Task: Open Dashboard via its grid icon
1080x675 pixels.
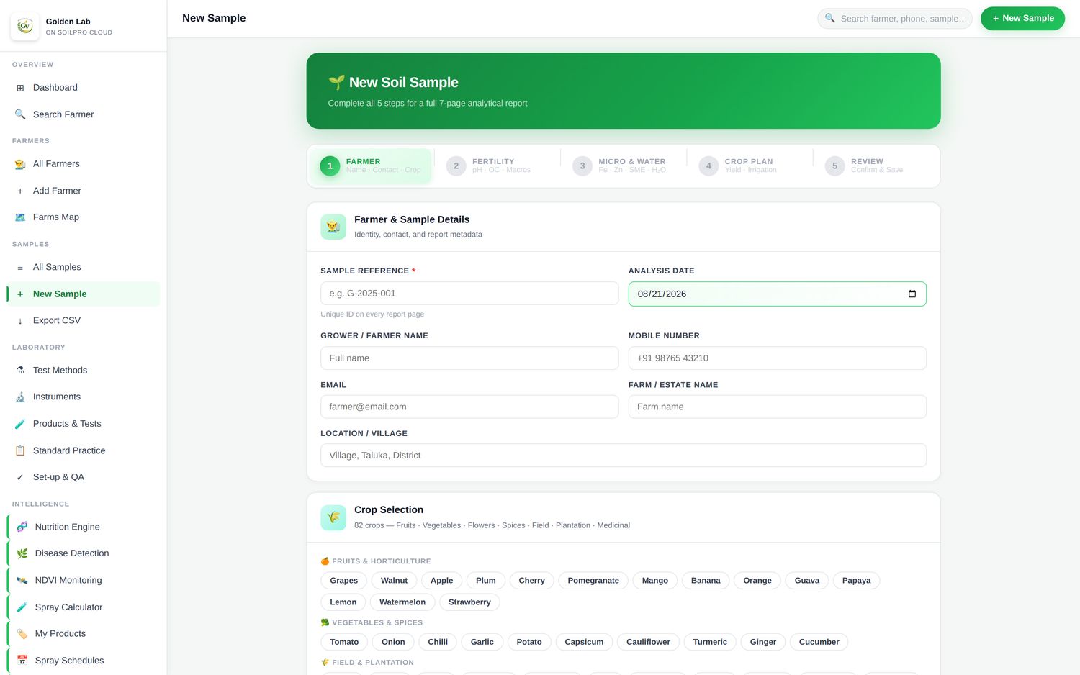Action: click(x=20, y=88)
